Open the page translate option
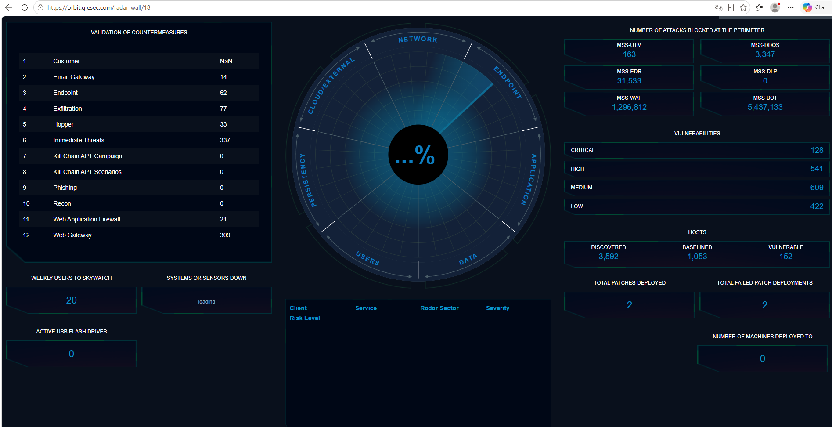The image size is (832, 427). pos(719,7)
